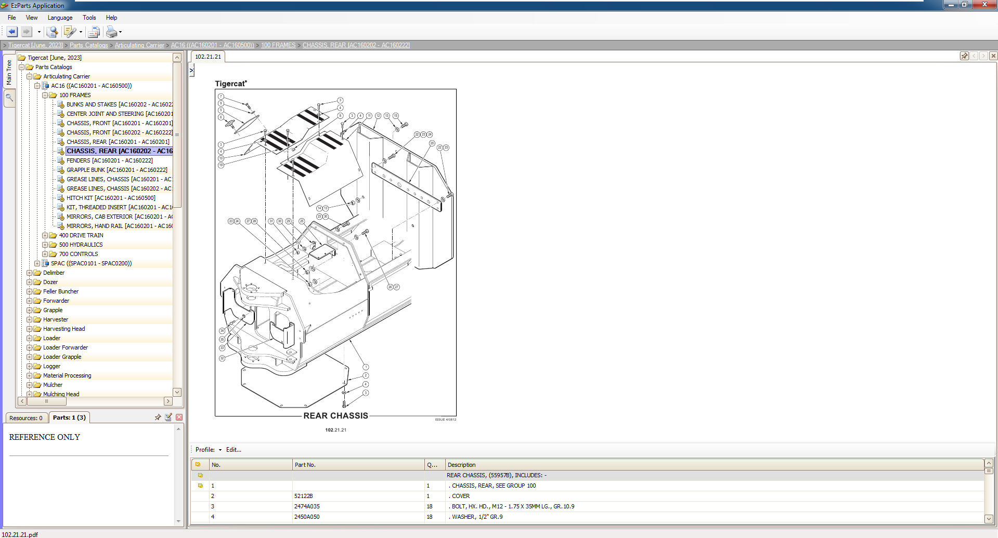Expand the Feller Buncher tree node
Image resolution: width=998 pixels, height=538 pixels.
click(x=30, y=291)
